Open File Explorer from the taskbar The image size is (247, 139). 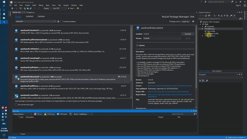(x=4, y=18)
